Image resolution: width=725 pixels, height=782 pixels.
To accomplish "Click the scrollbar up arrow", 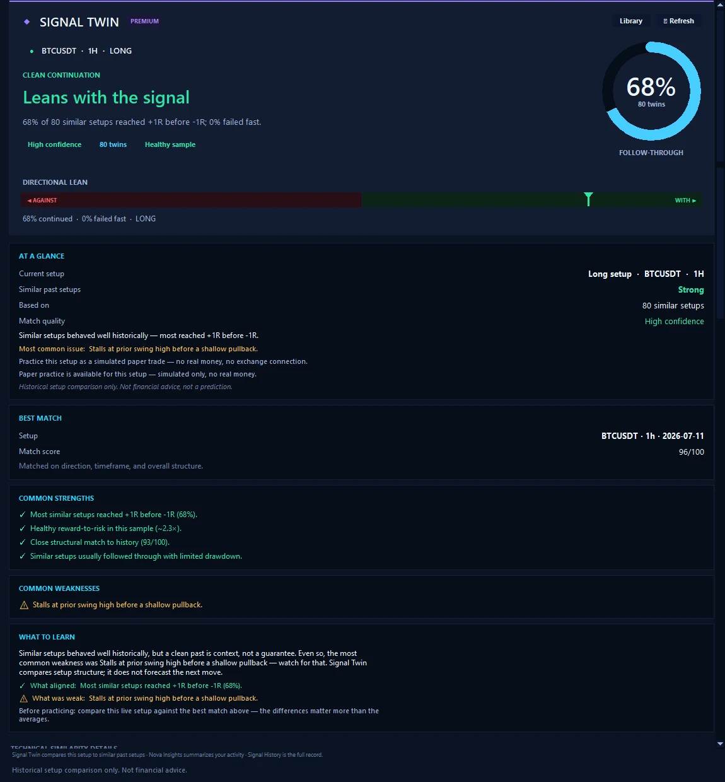I will [720, 4].
